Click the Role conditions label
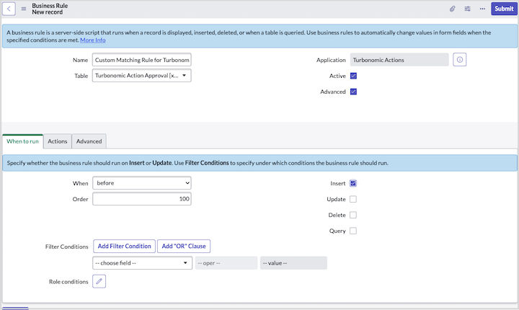The image size is (519, 310). pyautogui.click(x=68, y=282)
